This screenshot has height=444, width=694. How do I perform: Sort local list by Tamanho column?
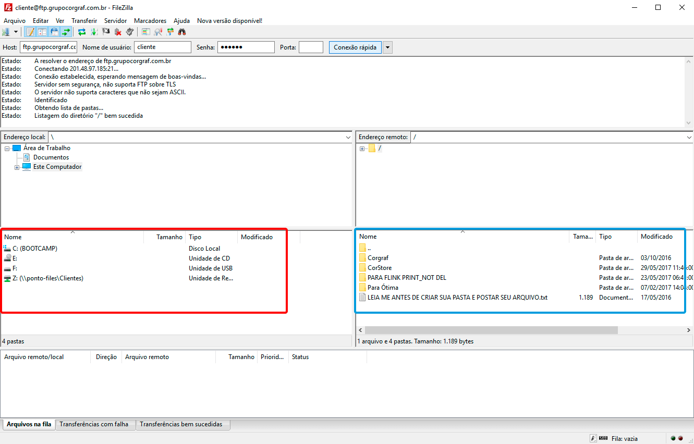point(164,237)
